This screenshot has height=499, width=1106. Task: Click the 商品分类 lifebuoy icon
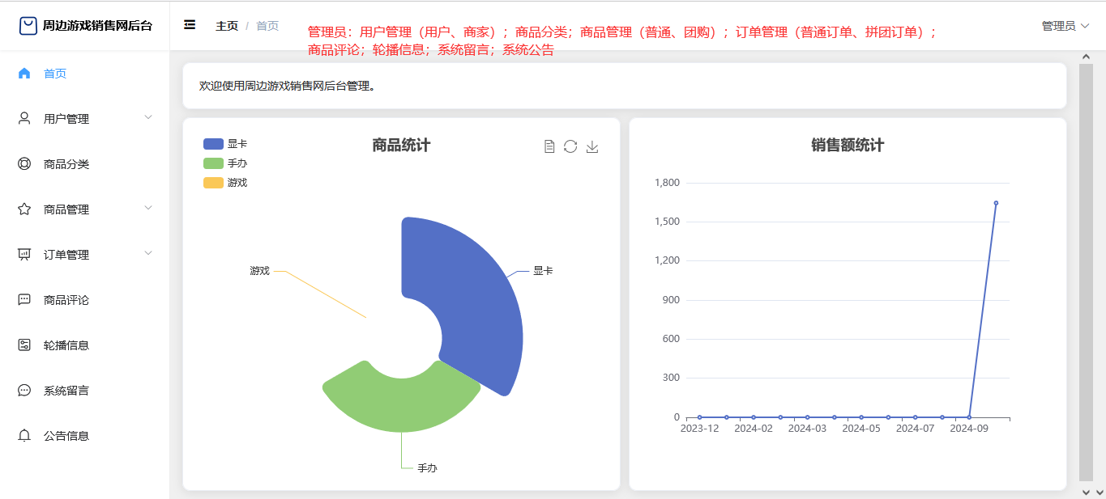coord(24,164)
